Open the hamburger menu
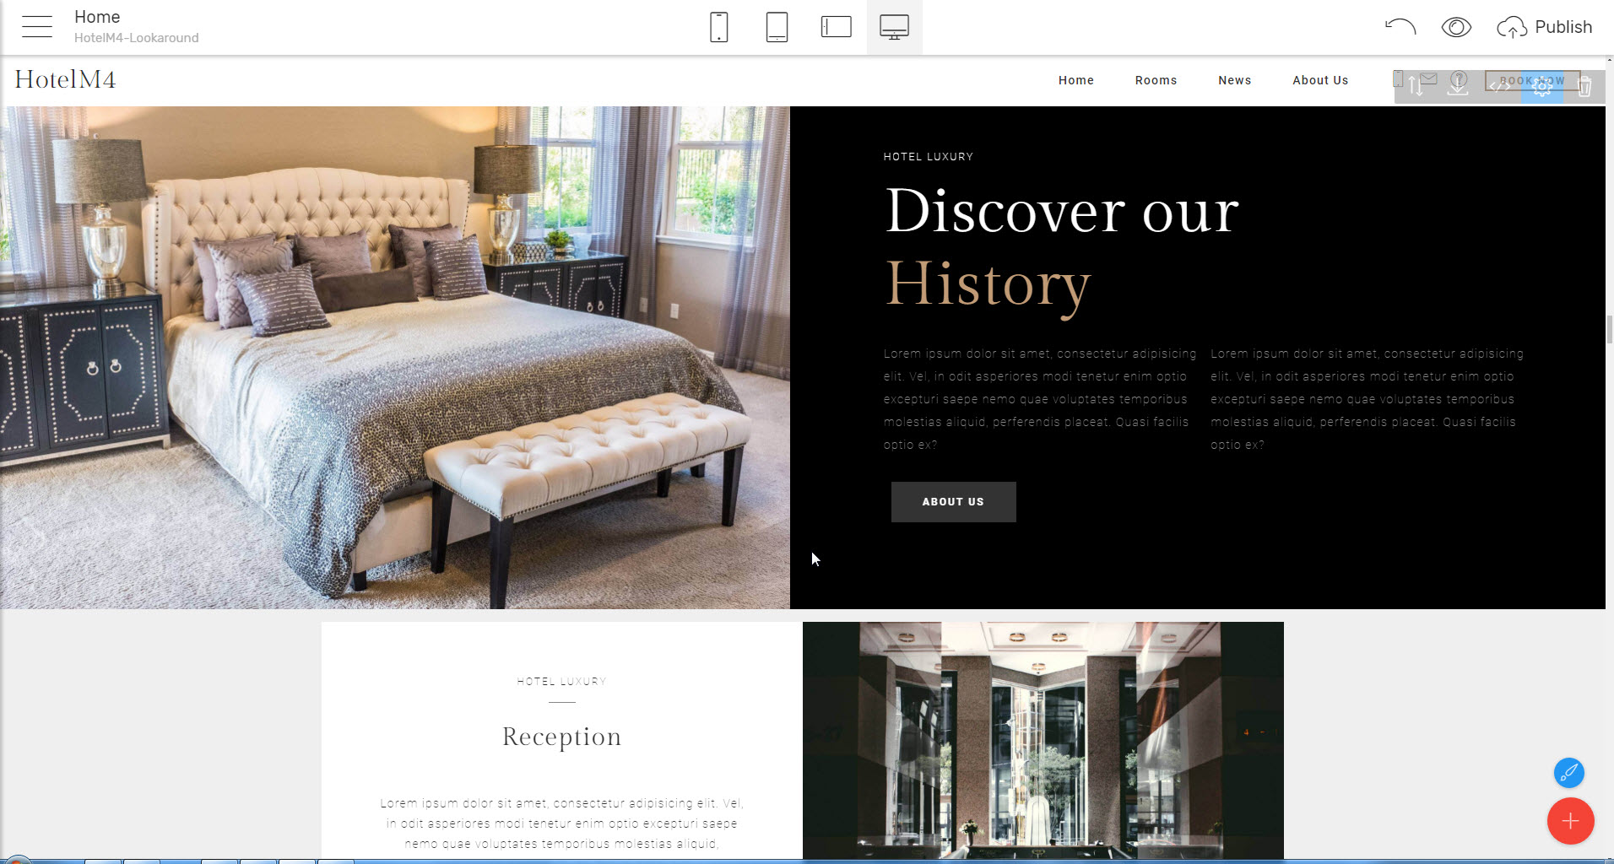1614x864 pixels. [x=37, y=27]
